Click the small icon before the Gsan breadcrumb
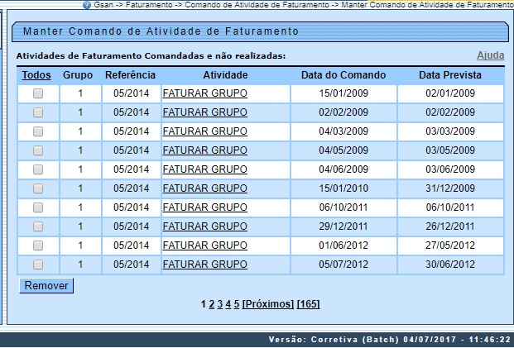Screen dimensions: 514x348 click(x=87, y=5)
